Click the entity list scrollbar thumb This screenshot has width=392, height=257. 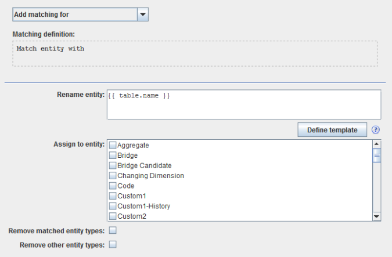pos(376,155)
